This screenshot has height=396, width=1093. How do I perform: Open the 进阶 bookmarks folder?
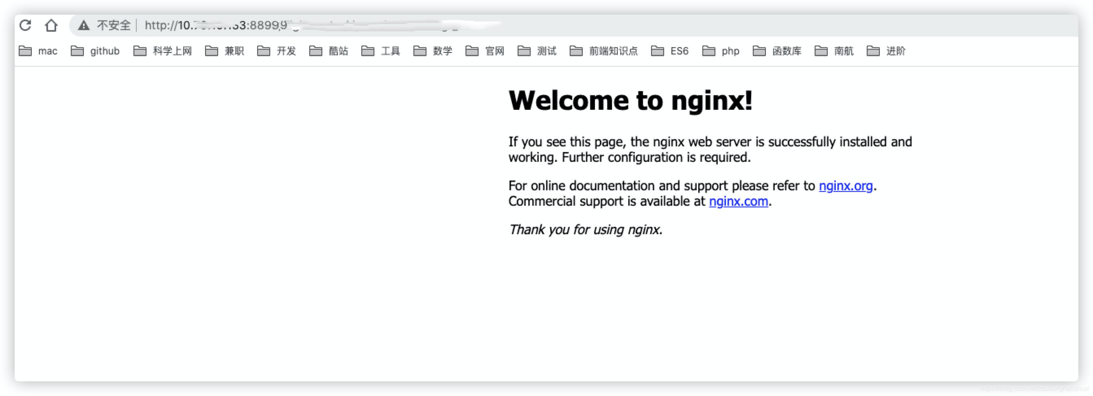(x=886, y=51)
